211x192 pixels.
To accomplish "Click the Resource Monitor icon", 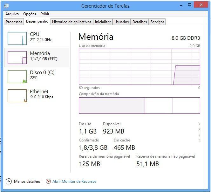I will coord(48,182).
